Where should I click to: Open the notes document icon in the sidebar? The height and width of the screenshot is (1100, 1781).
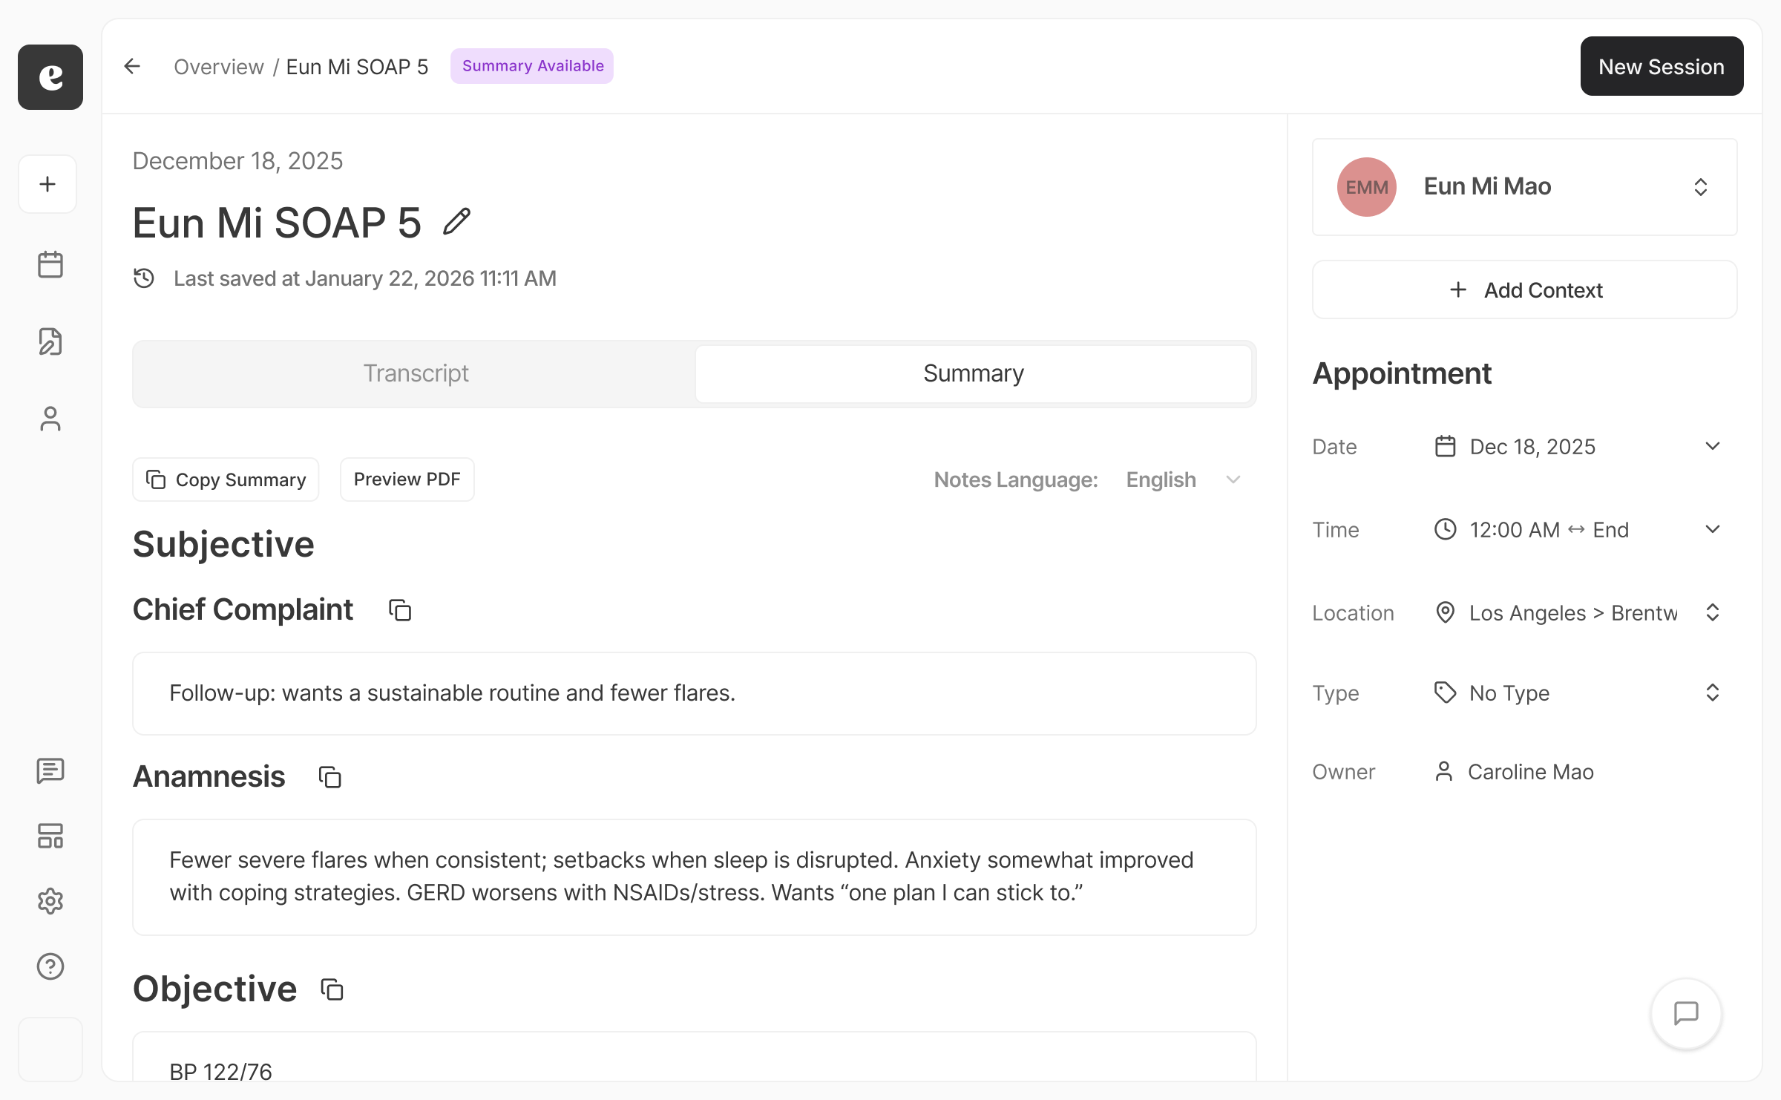coord(50,341)
